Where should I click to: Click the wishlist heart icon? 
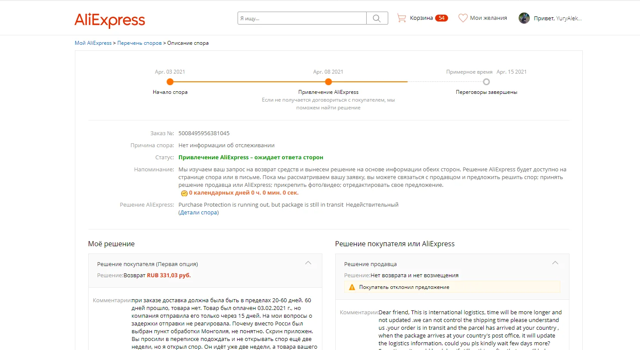tap(463, 18)
